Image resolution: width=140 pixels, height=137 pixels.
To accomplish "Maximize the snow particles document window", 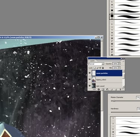I will coord(99,37).
